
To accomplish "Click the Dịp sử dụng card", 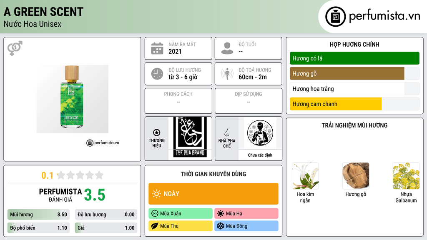I will click(x=249, y=101).
